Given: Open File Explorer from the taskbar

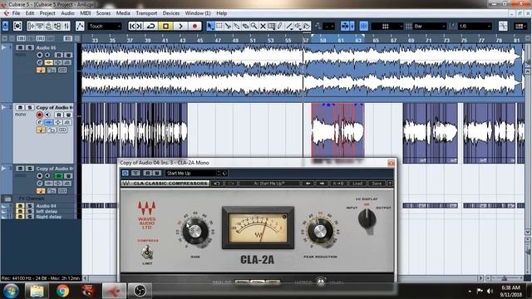Looking at the screenshot, I should click(x=37, y=291).
